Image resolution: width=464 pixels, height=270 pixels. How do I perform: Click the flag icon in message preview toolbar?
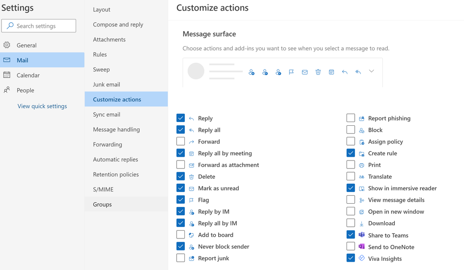point(291,72)
